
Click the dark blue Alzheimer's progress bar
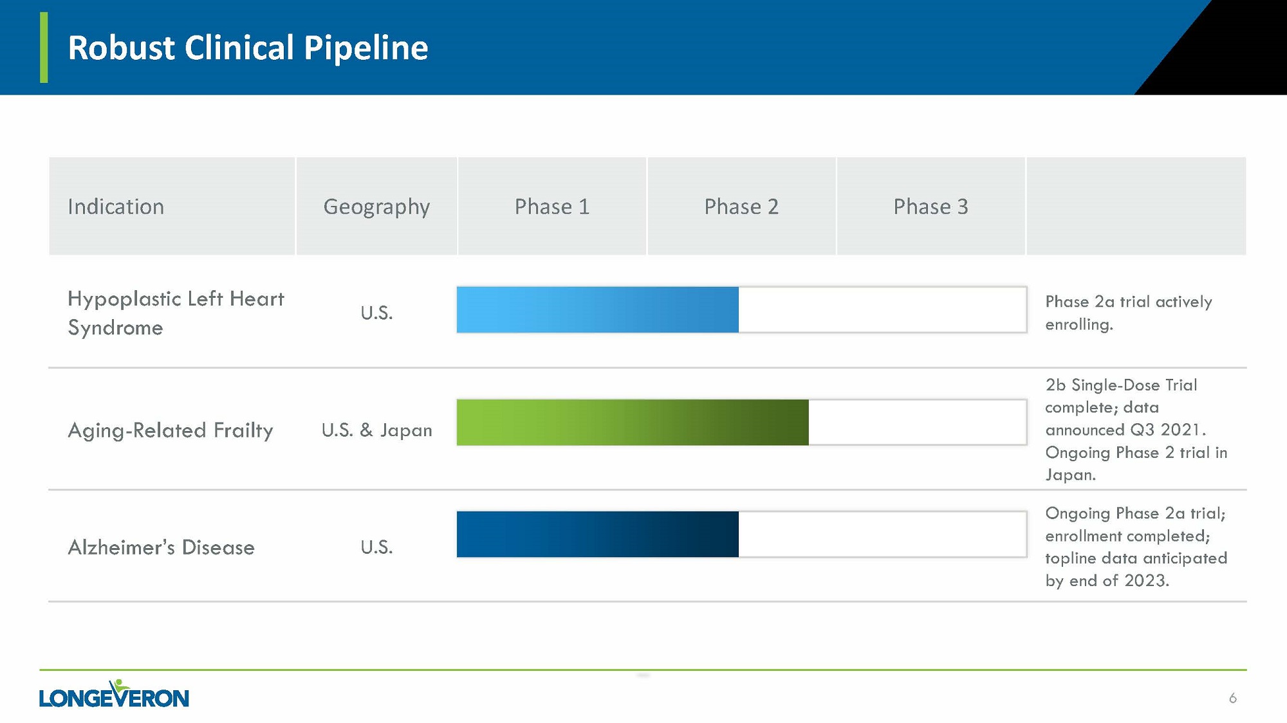(x=597, y=535)
